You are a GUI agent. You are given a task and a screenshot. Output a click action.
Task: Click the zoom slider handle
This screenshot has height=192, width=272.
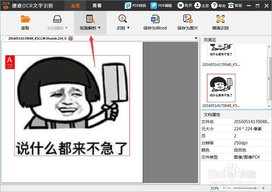(255, 188)
